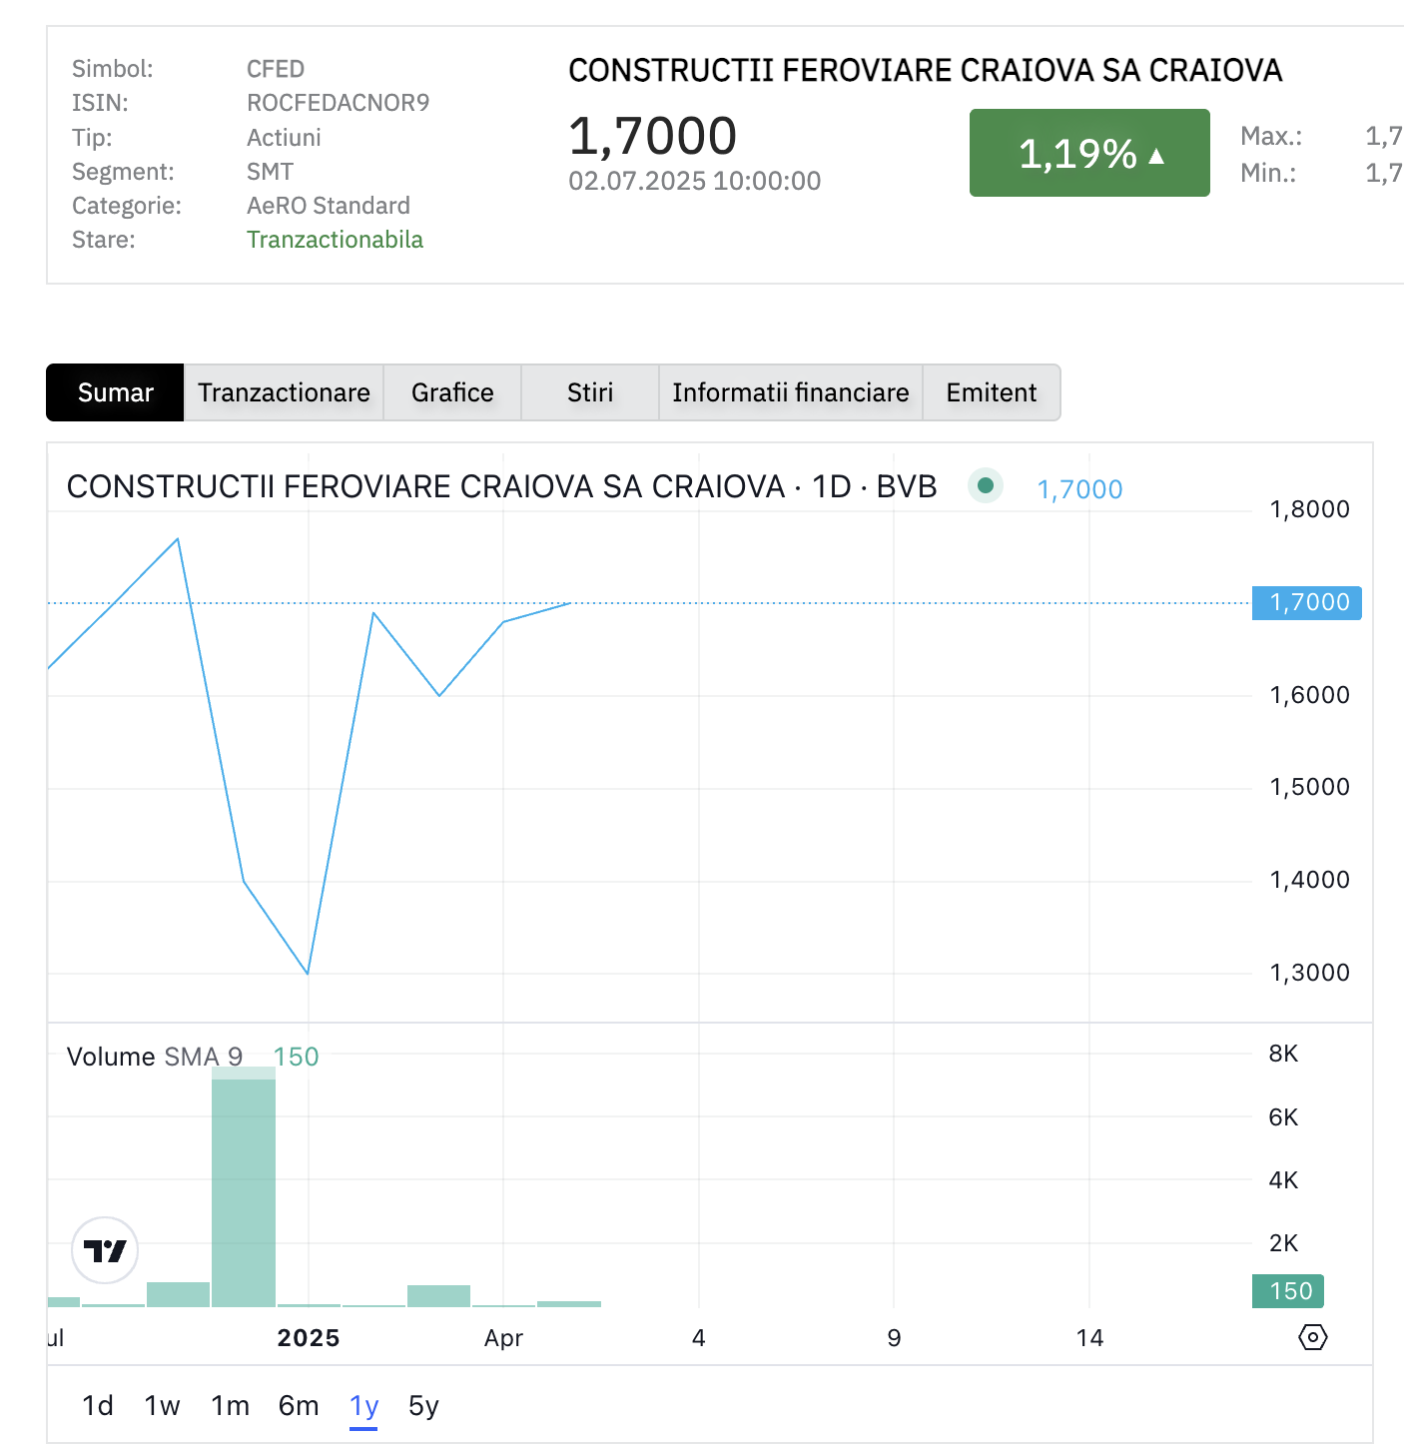Click the green market status dot
This screenshot has width=1404, height=1450.
(x=985, y=486)
